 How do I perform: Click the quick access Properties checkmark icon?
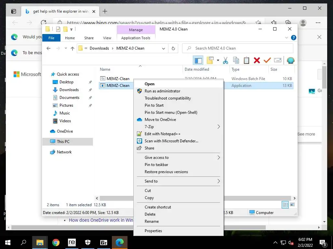click(58, 29)
